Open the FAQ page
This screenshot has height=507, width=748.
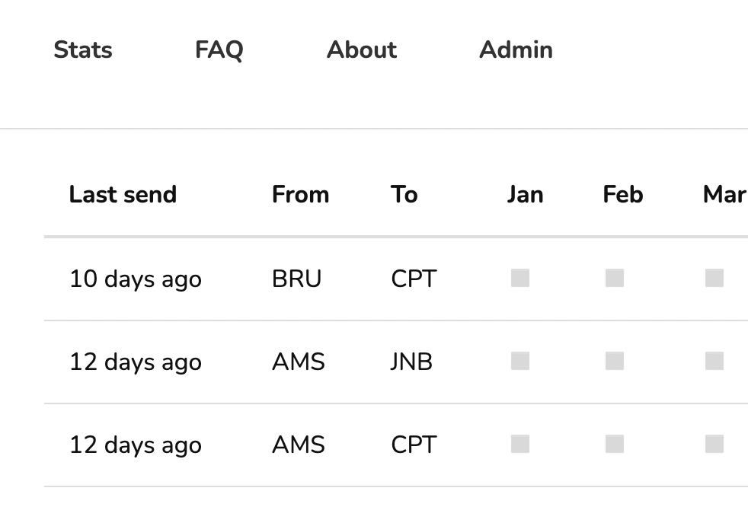(219, 50)
